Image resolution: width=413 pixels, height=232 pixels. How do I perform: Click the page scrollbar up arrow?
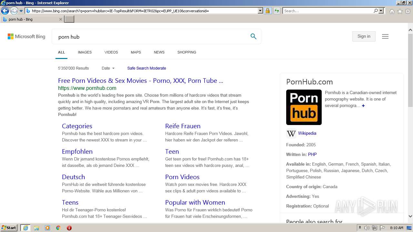410,30
